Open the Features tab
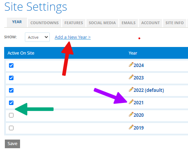Viewport: 188px width, 152px height. pos(74,23)
